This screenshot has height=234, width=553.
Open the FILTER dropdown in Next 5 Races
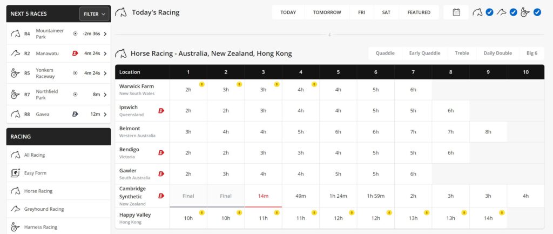94,14
